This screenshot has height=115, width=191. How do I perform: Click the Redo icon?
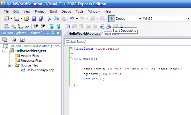coord(82,19)
